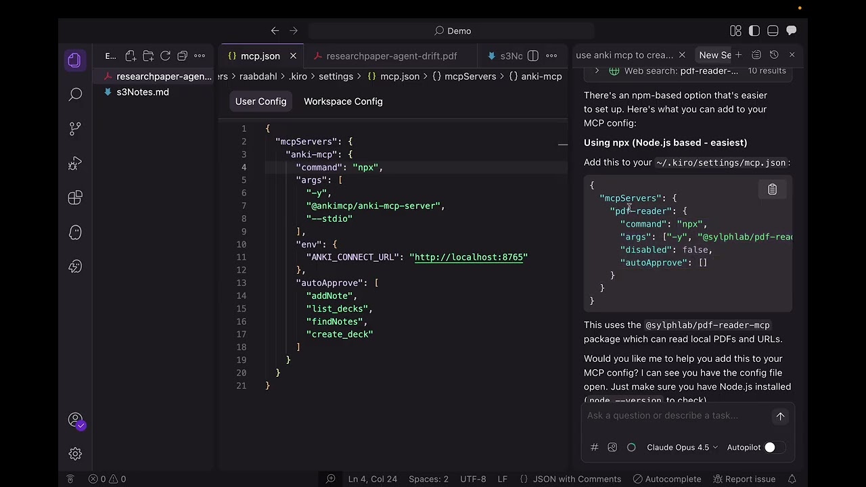Open Explorer more actions menu
The width and height of the screenshot is (866, 487).
(200, 55)
